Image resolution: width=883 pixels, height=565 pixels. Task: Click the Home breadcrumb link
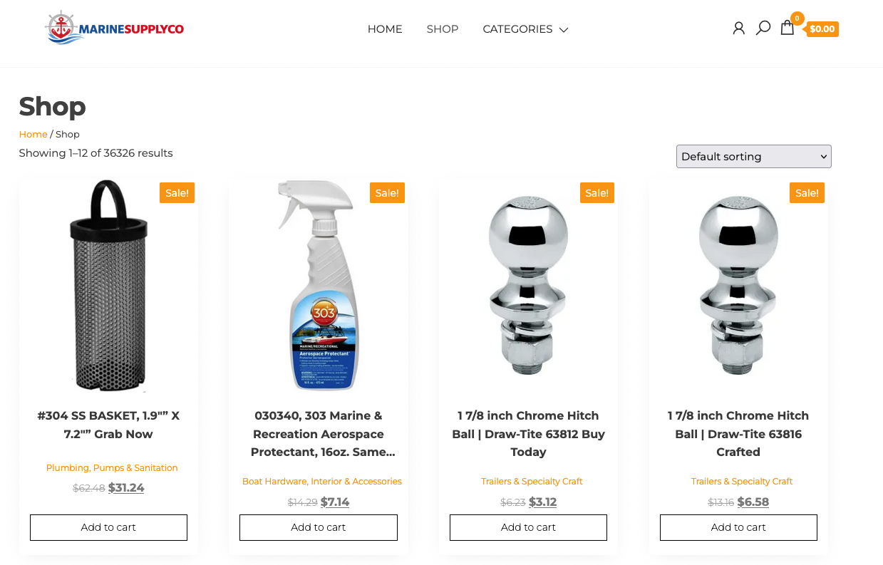33,134
